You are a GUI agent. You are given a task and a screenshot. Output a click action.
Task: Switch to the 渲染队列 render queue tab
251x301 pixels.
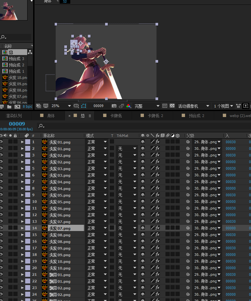click(14, 116)
